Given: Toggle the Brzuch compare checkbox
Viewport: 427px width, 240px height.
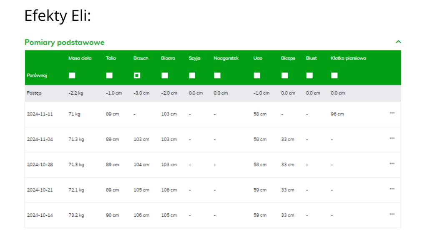Looking at the screenshot, I should [137, 75].
